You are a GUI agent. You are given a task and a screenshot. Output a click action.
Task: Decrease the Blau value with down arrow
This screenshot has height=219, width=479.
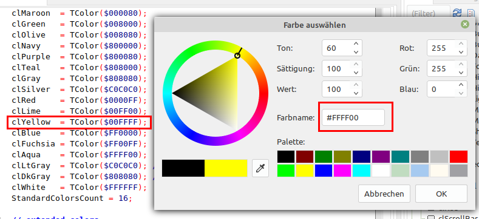click(x=461, y=93)
